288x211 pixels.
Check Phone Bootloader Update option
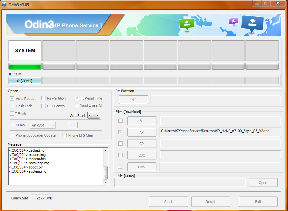(x=12, y=135)
